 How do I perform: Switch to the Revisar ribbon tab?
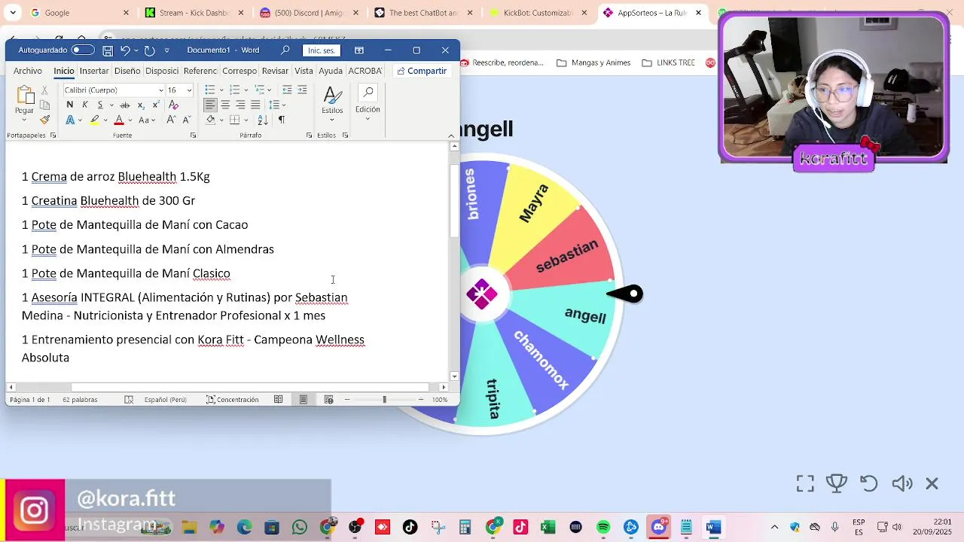pyautogui.click(x=275, y=71)
